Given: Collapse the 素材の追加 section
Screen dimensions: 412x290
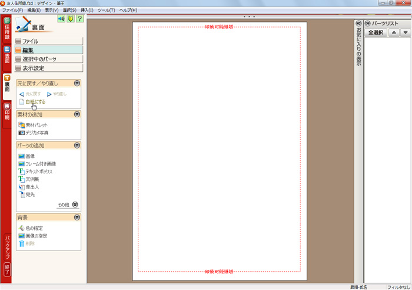Looking at the screenshot, I should [x=77, y=114].
